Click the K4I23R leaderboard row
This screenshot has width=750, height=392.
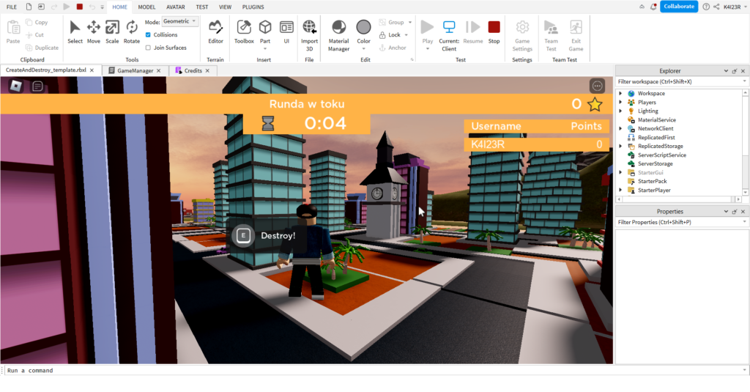[536, 144]
